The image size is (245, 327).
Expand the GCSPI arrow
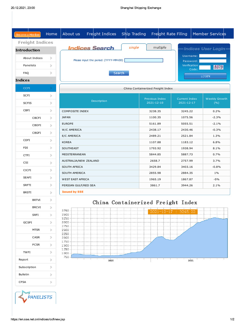pyautogui.click(x=51, y=223)
